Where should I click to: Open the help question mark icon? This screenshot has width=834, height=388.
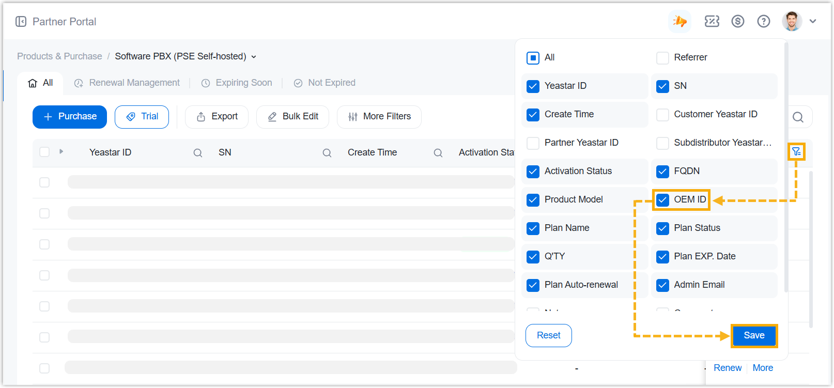point(763,21)
